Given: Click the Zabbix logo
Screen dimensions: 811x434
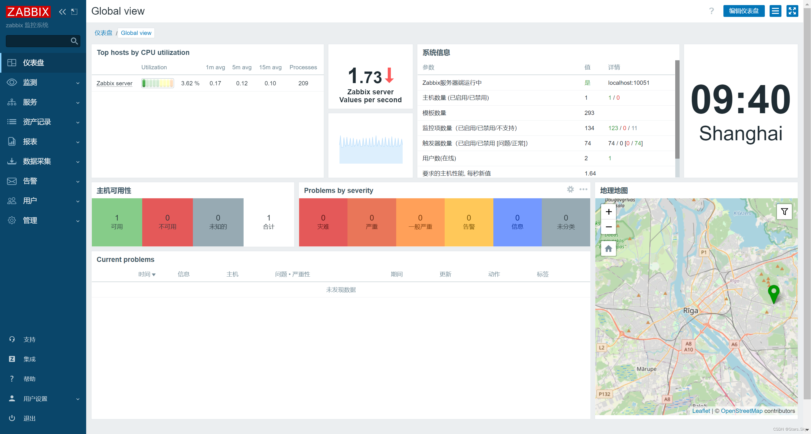Looking at the screenshot, I should pos(28,12).
